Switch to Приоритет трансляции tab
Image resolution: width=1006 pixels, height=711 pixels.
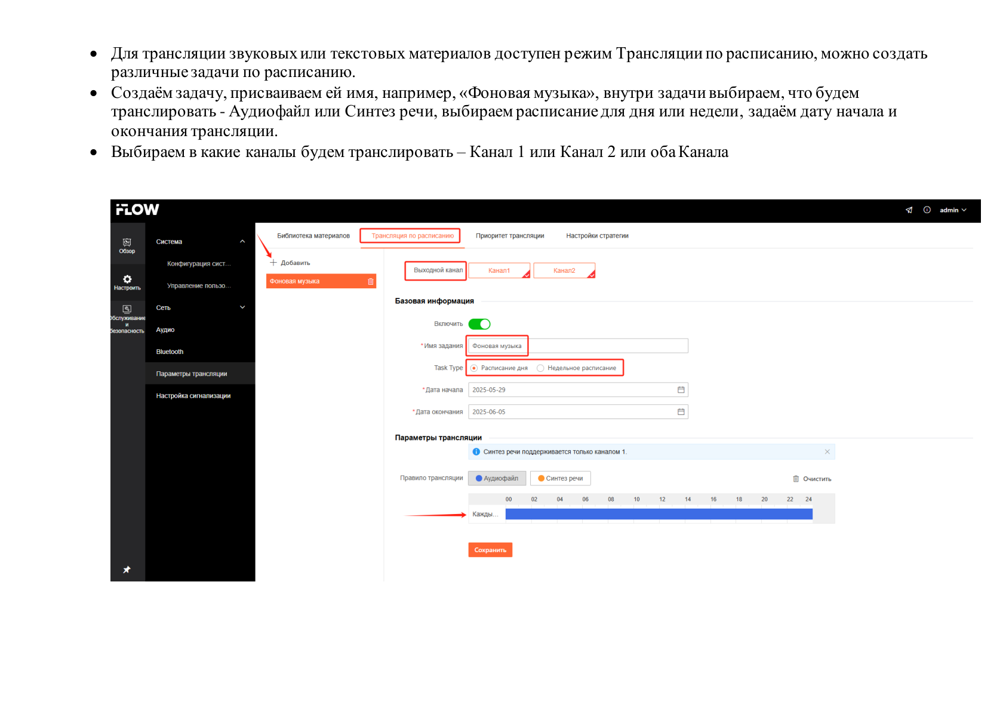click(x=510, y=236)
